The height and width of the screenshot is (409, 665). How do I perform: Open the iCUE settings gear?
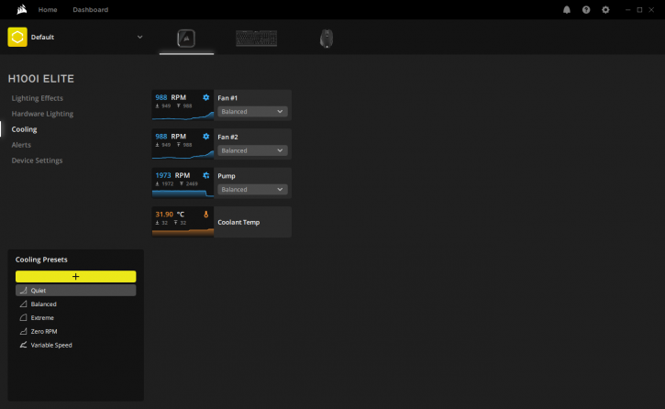605,10
